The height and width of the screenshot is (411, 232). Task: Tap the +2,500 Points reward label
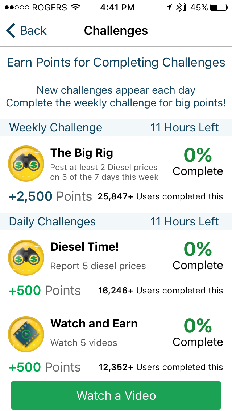tap(50, 196)
